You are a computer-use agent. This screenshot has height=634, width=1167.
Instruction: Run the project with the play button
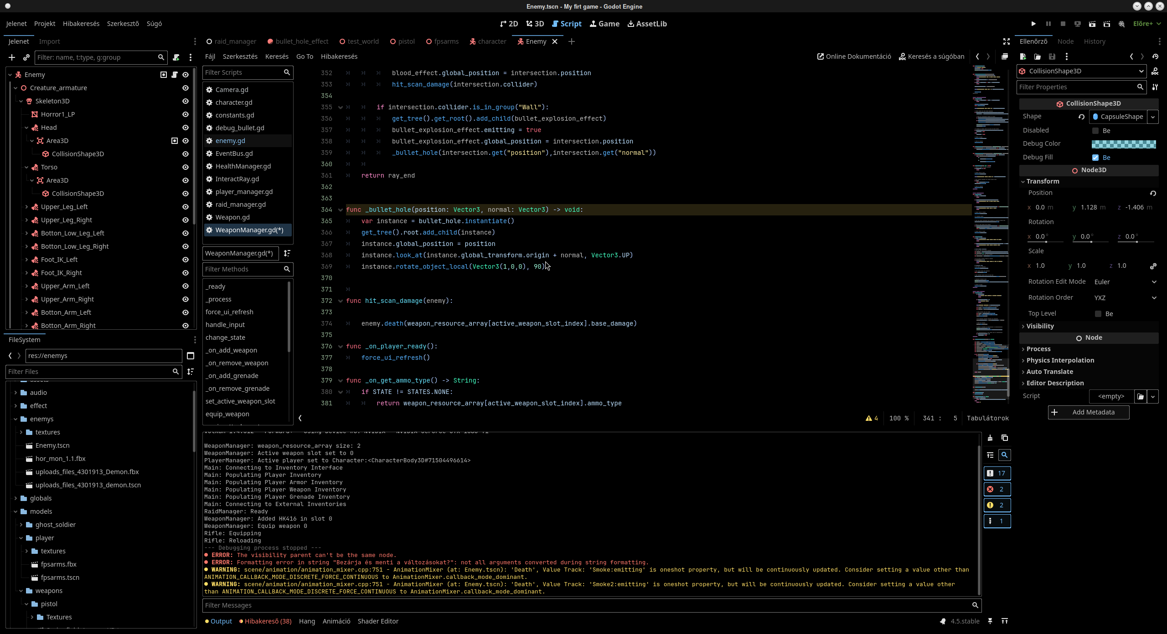click(x=1033, y=24)
